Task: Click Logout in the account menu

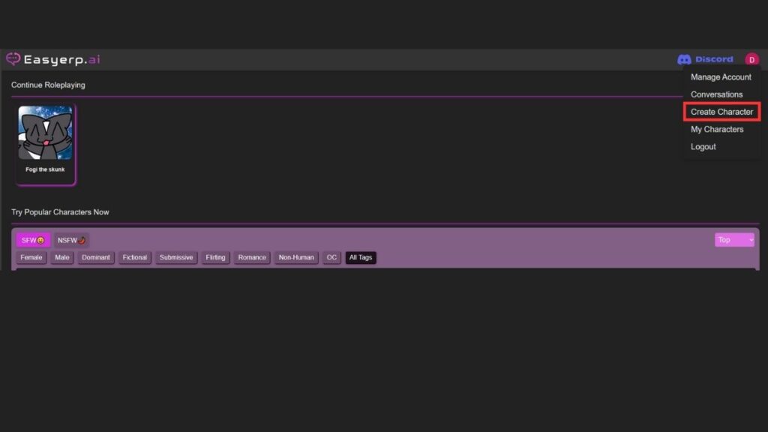Action: pyautogui.click(x=703, y=146)
